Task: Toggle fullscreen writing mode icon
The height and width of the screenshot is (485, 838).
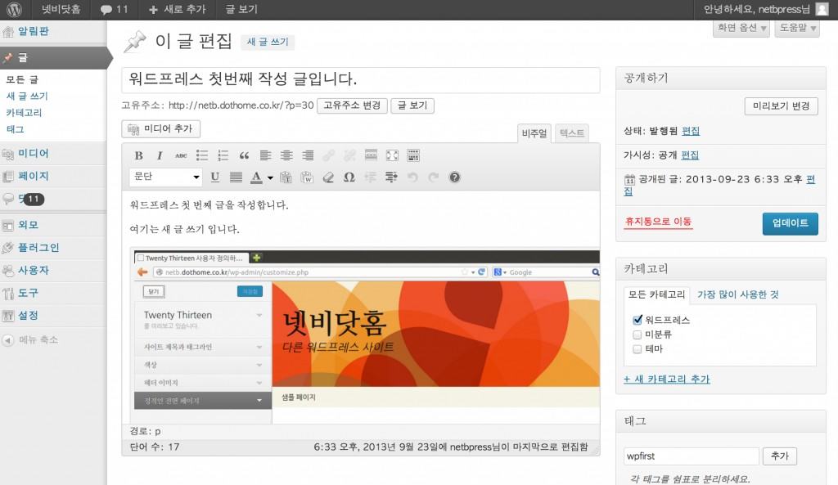Action: (x=392, y=155)
